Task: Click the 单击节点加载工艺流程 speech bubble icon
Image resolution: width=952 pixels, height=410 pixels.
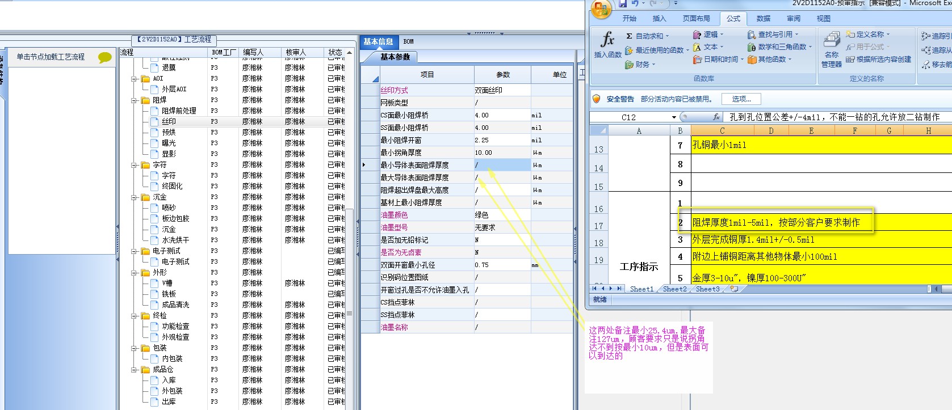Action: click(105, 57)
